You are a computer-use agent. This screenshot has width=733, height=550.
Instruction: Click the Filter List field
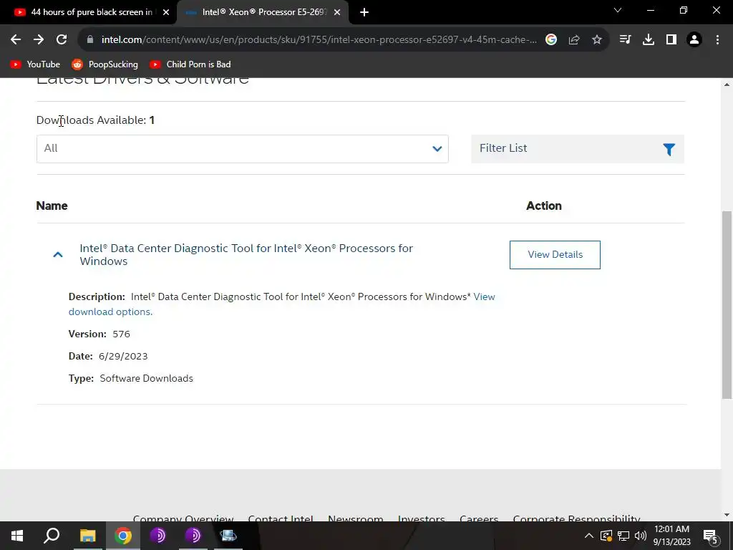[x=578, y=149]
